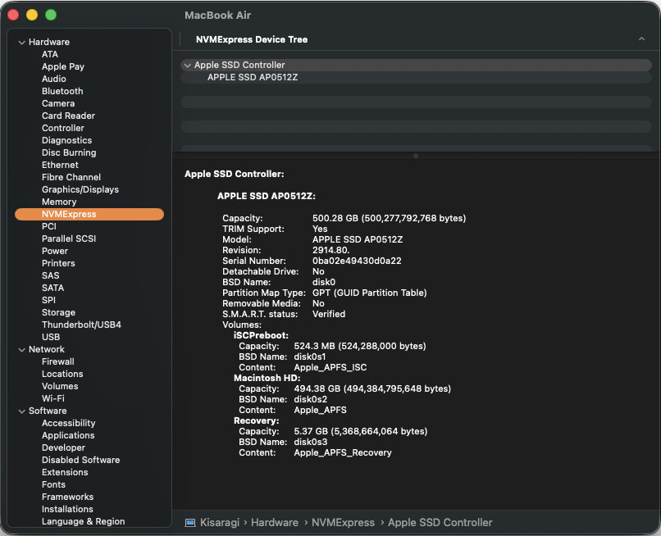Open Wi-Fi under Network
The image size is (661, 536).
coord(52,398)
